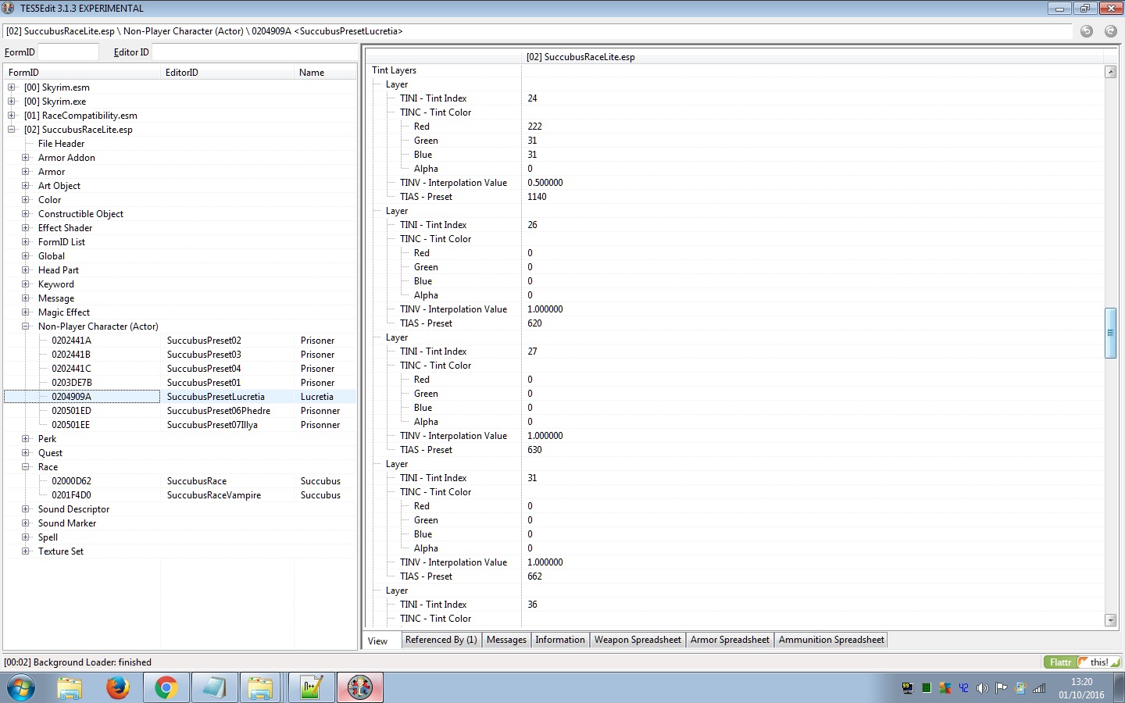1125x703 pixels.
Task: Expand the Texture Set group
Action: click(x=26, y=551)
